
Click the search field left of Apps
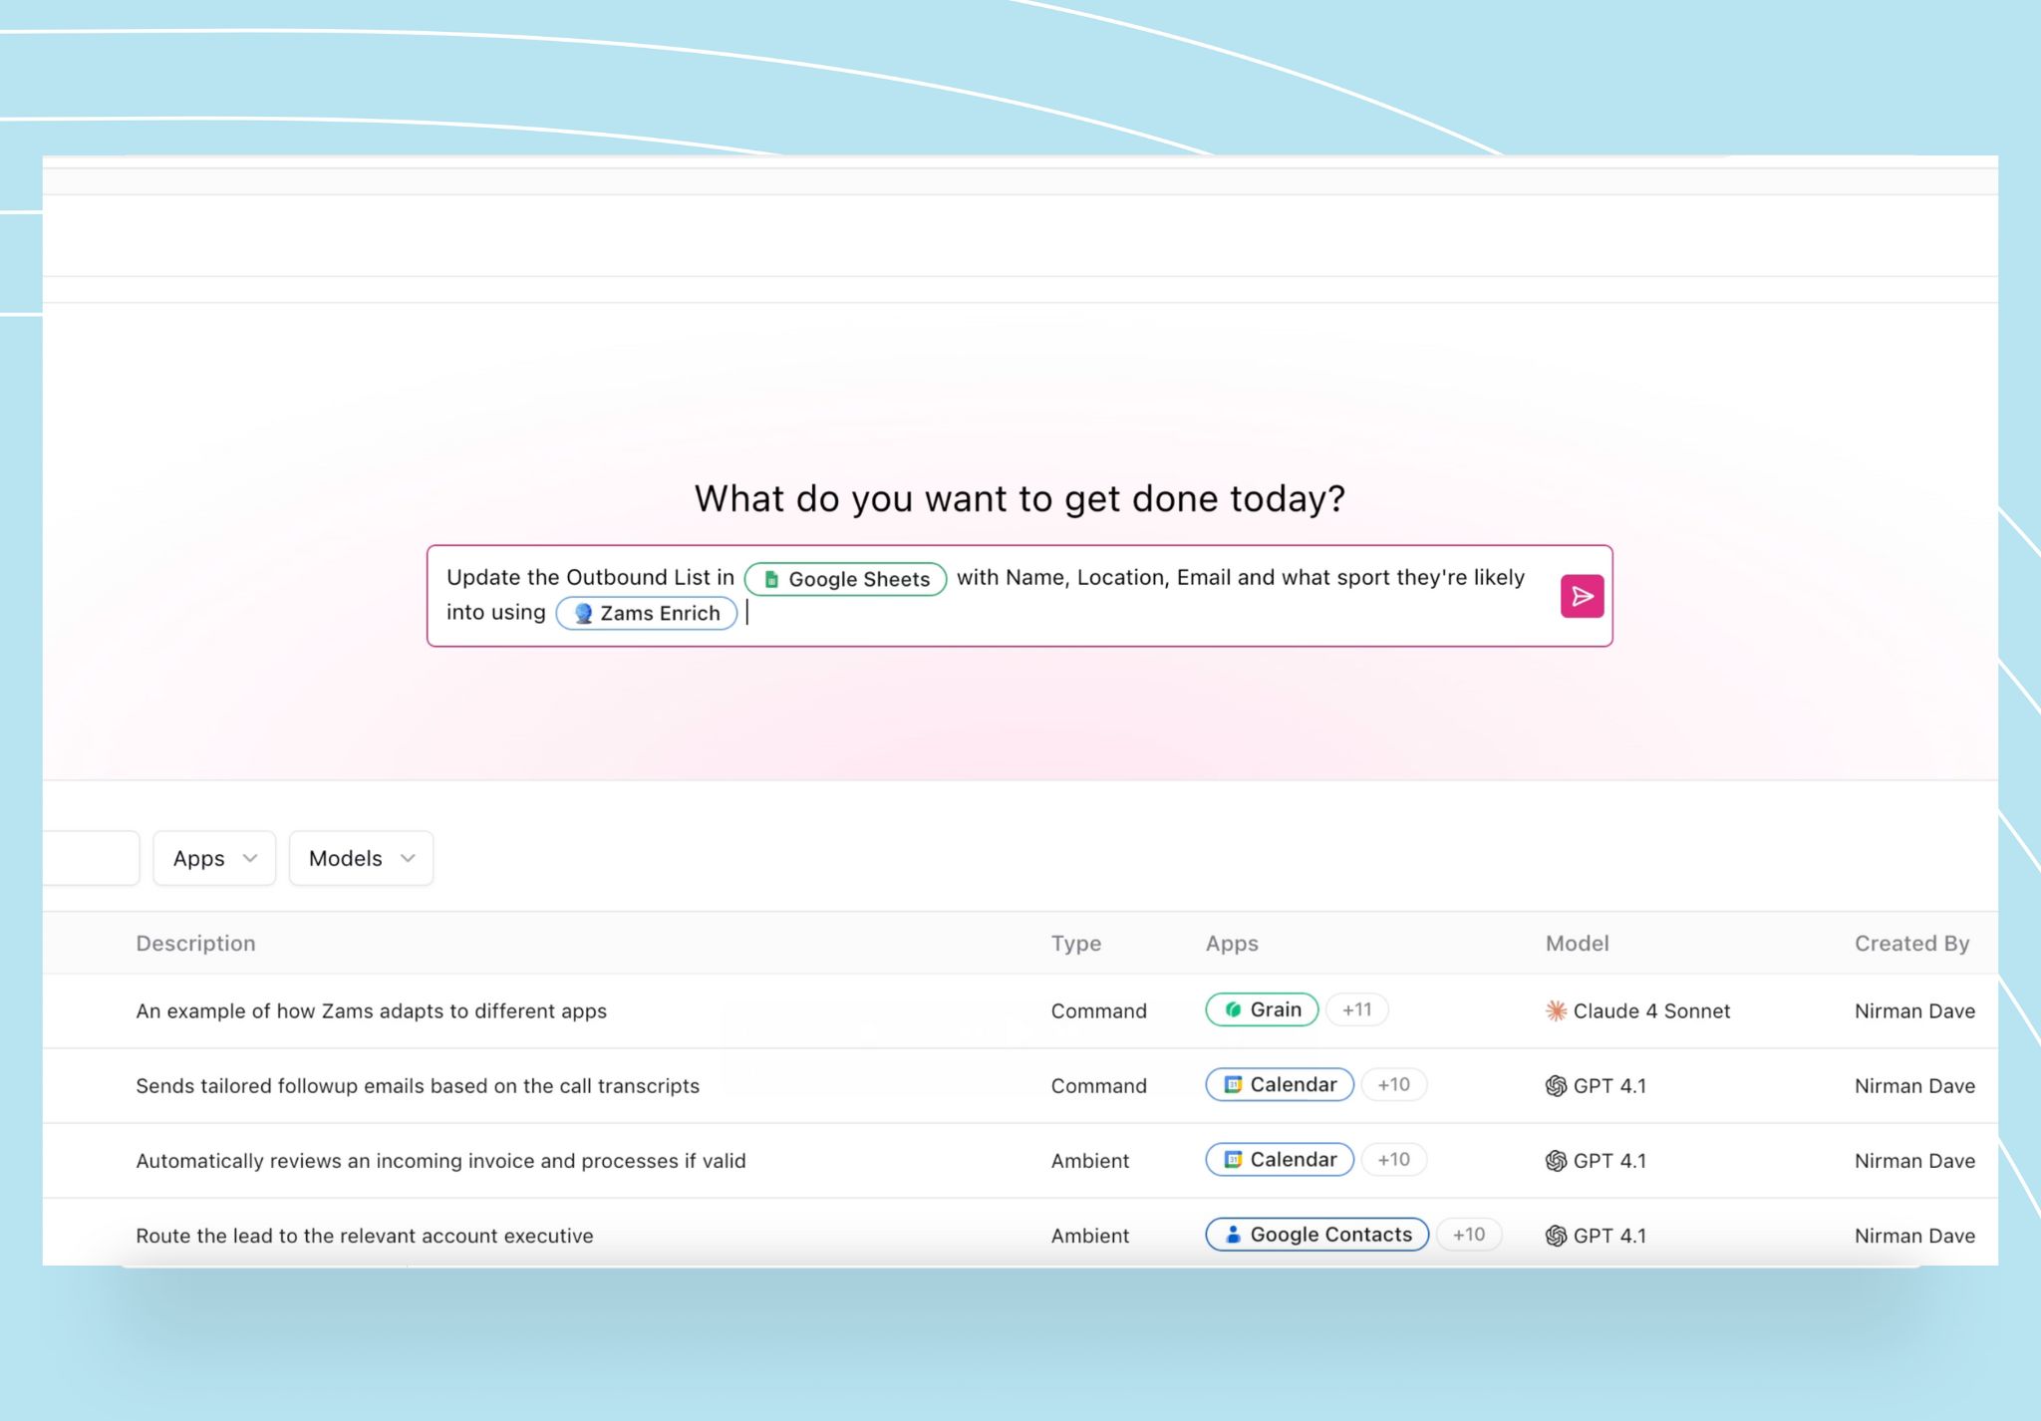(x=90, y=858)
